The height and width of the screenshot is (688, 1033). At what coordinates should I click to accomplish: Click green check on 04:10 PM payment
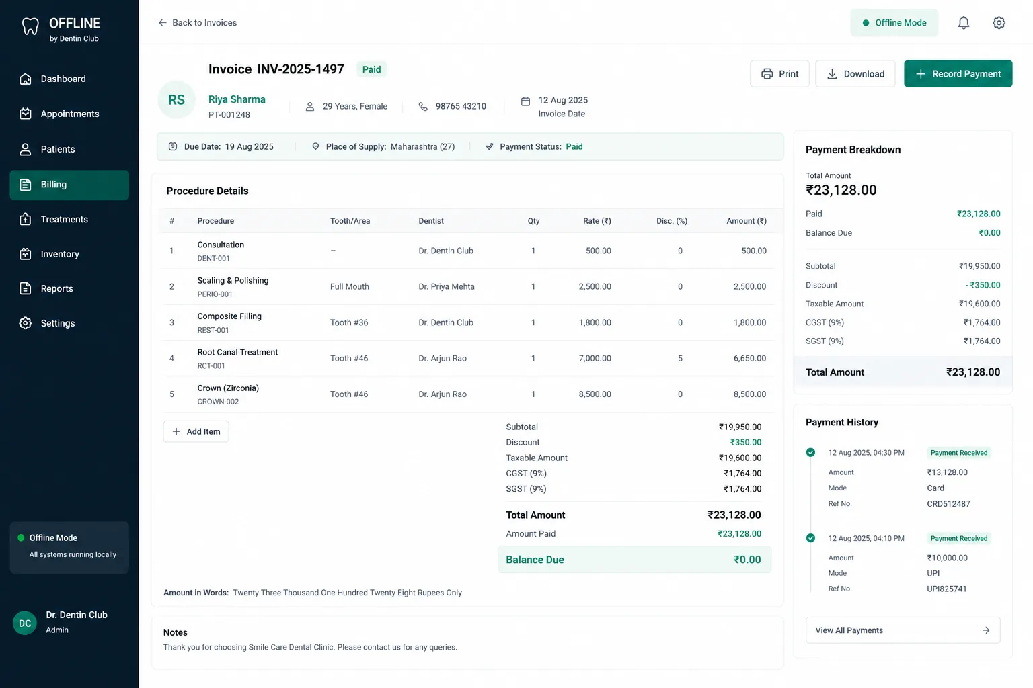coord(810,538)
